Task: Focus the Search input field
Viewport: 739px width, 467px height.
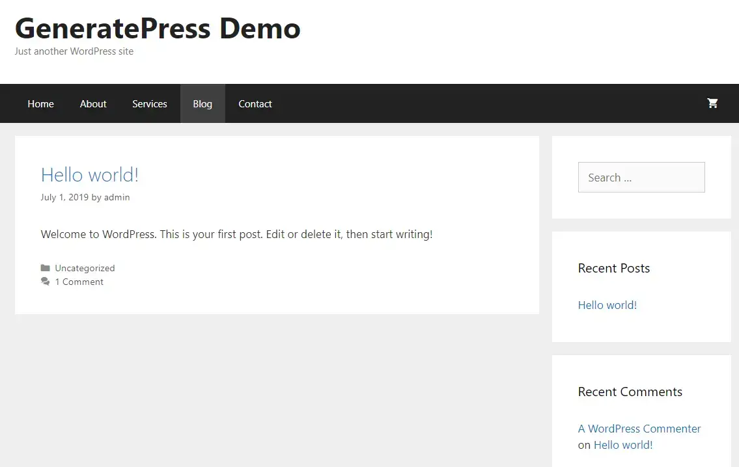Action: tap(641, 177)
